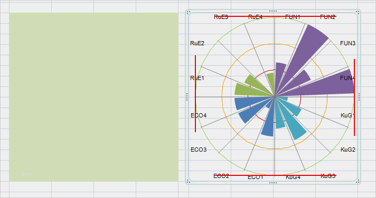Click the chart's left middle sizing handle
376x198 pixels.
tap(187, 97)
